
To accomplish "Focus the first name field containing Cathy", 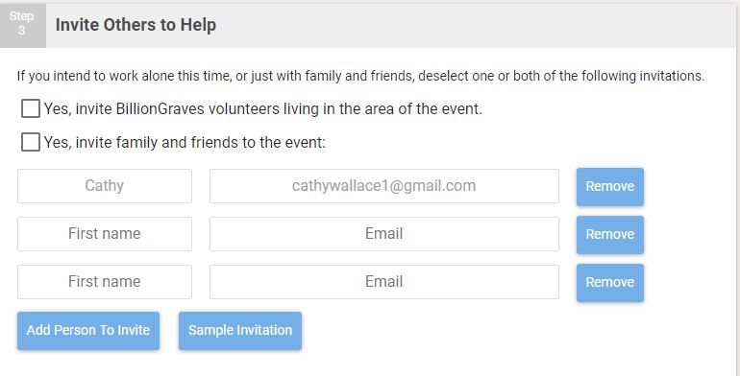I will coord(105,186).
